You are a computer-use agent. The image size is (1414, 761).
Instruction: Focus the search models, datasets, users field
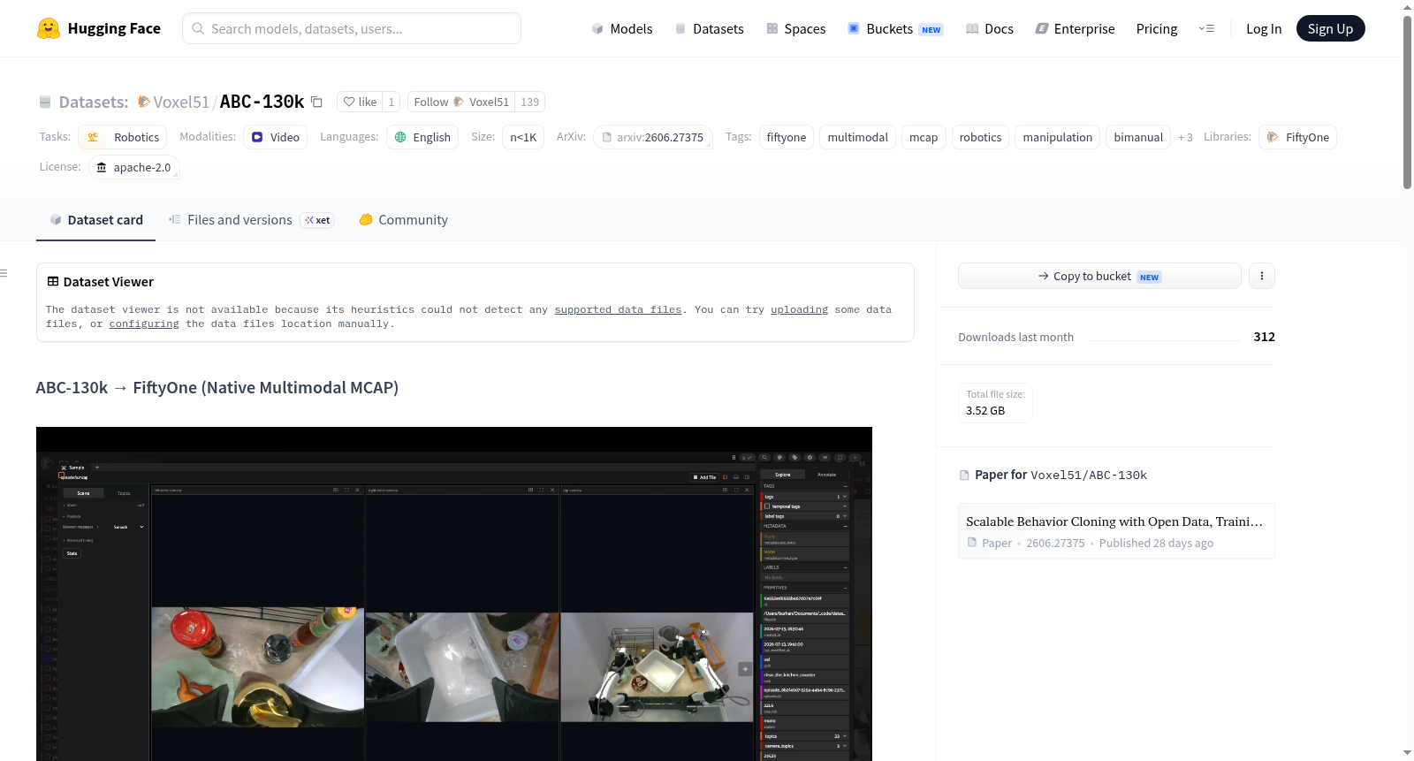coord(352,28)
